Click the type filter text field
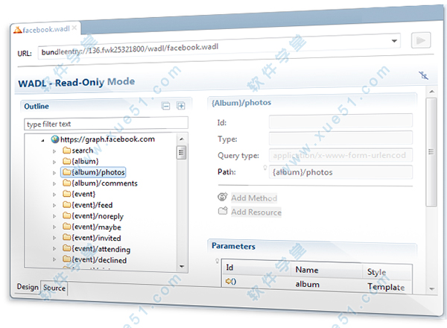447x328 pixels. [106, 124]
